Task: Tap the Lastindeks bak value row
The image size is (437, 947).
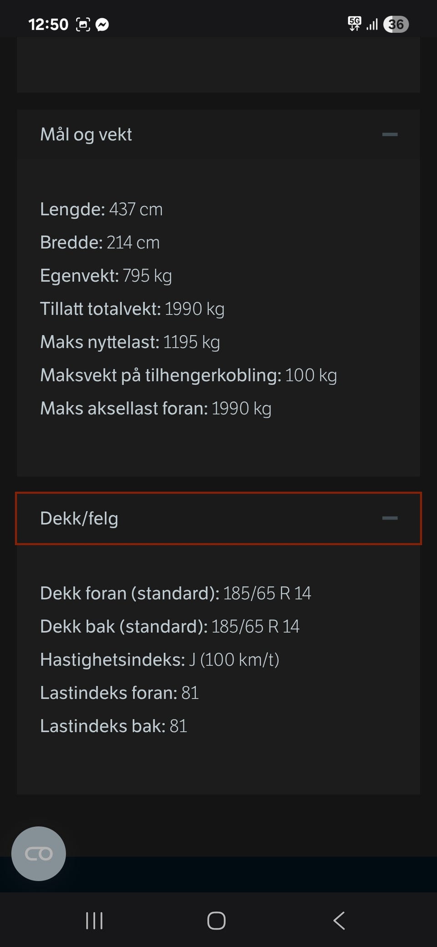Action: tap(113, 726)
